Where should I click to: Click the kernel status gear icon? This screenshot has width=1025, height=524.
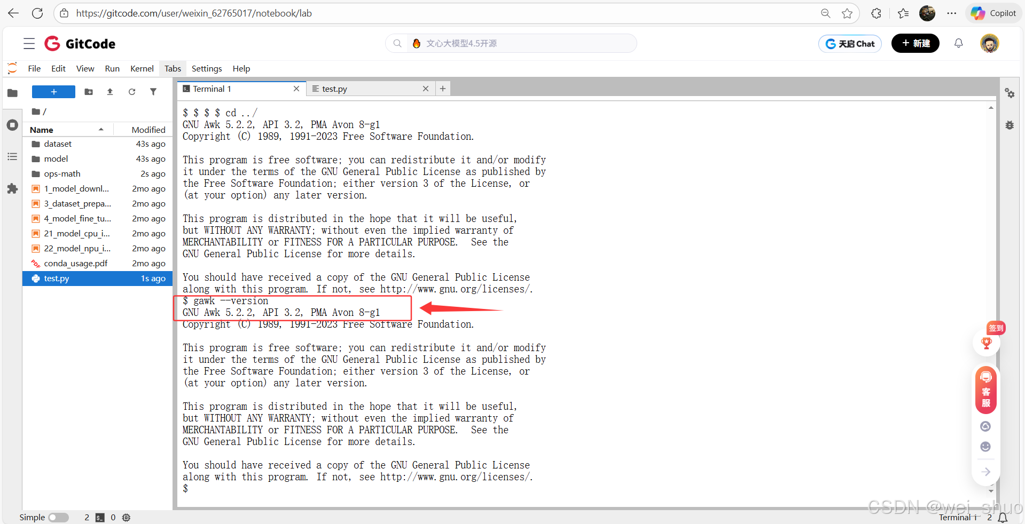(126, 518)
